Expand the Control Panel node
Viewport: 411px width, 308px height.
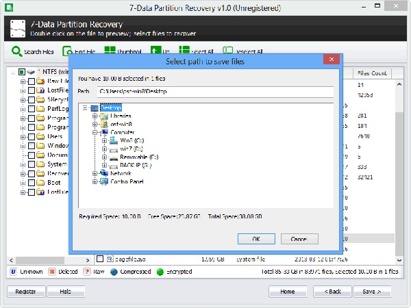95,181
